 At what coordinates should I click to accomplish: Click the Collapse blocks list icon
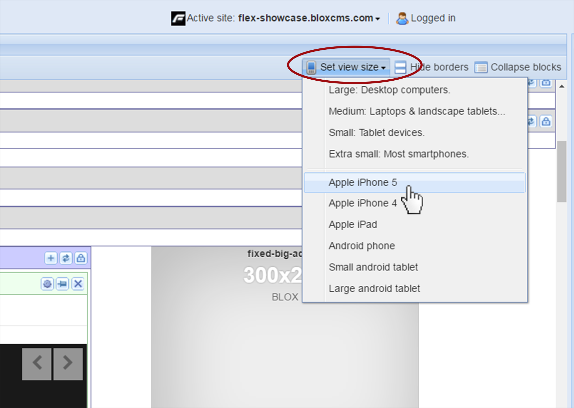481,67
